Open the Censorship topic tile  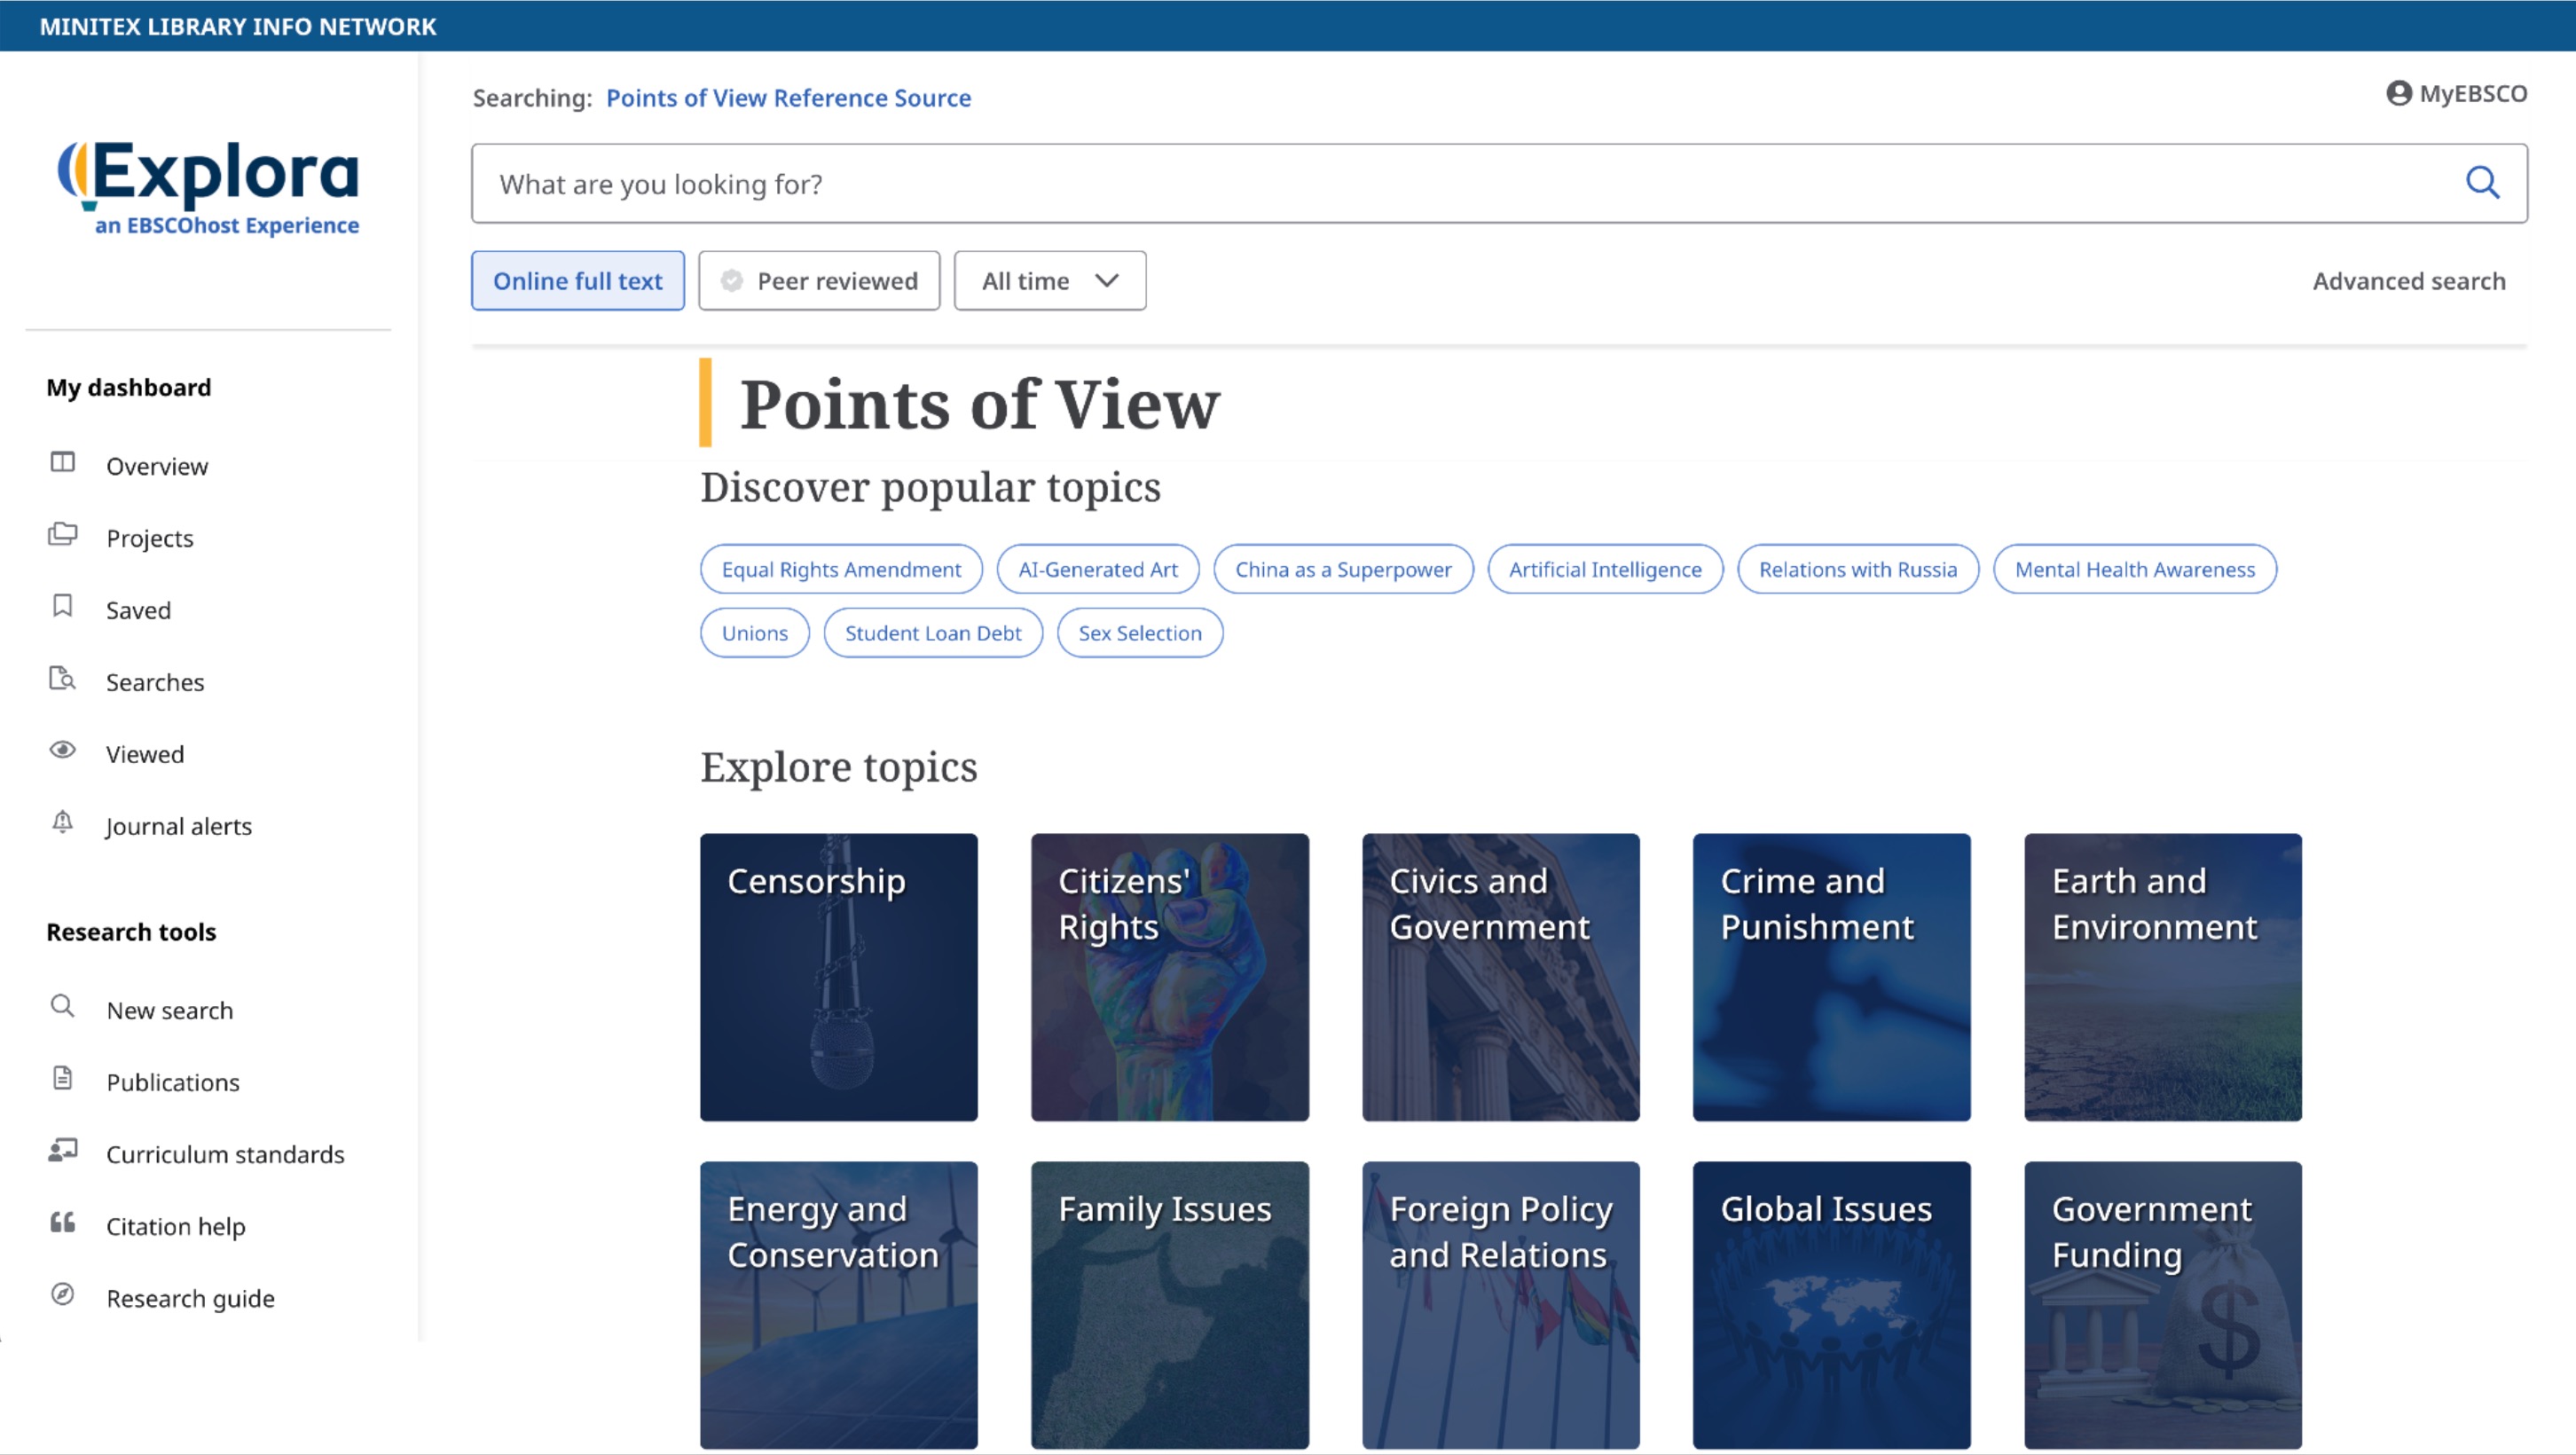(838, 977)
